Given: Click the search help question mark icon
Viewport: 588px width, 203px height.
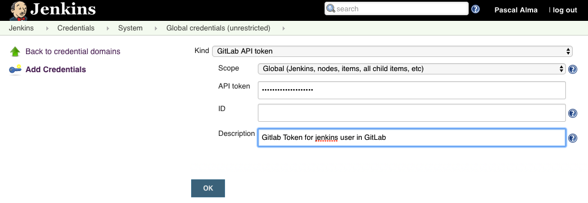Looking at the screenshot, I should 475,9.
